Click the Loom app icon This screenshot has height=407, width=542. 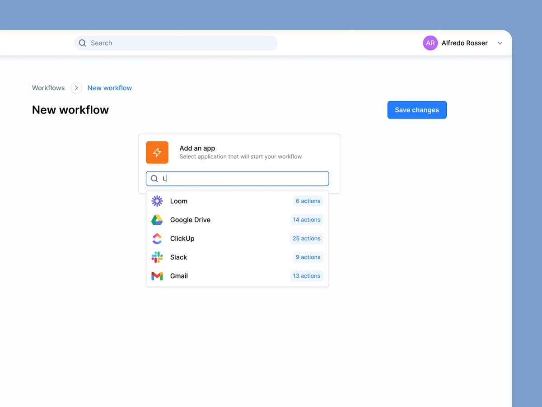click(157, 201)
